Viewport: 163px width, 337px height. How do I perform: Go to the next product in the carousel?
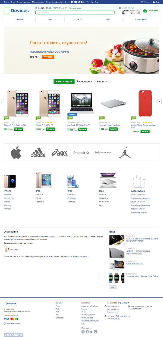click(x=159, y=102)
